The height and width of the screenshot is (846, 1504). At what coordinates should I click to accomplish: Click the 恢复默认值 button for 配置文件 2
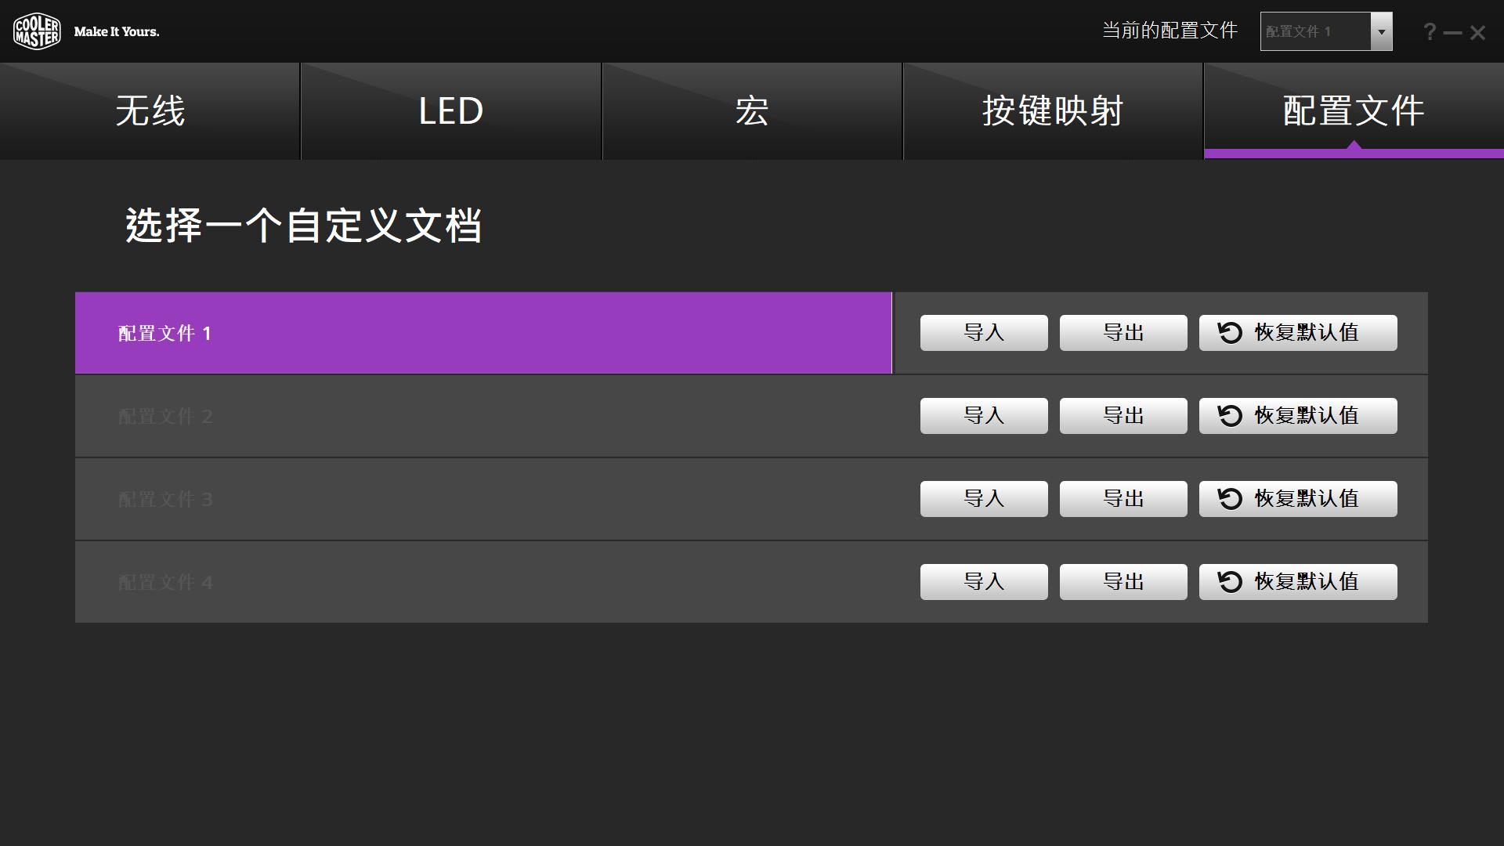pos(1296,415)
